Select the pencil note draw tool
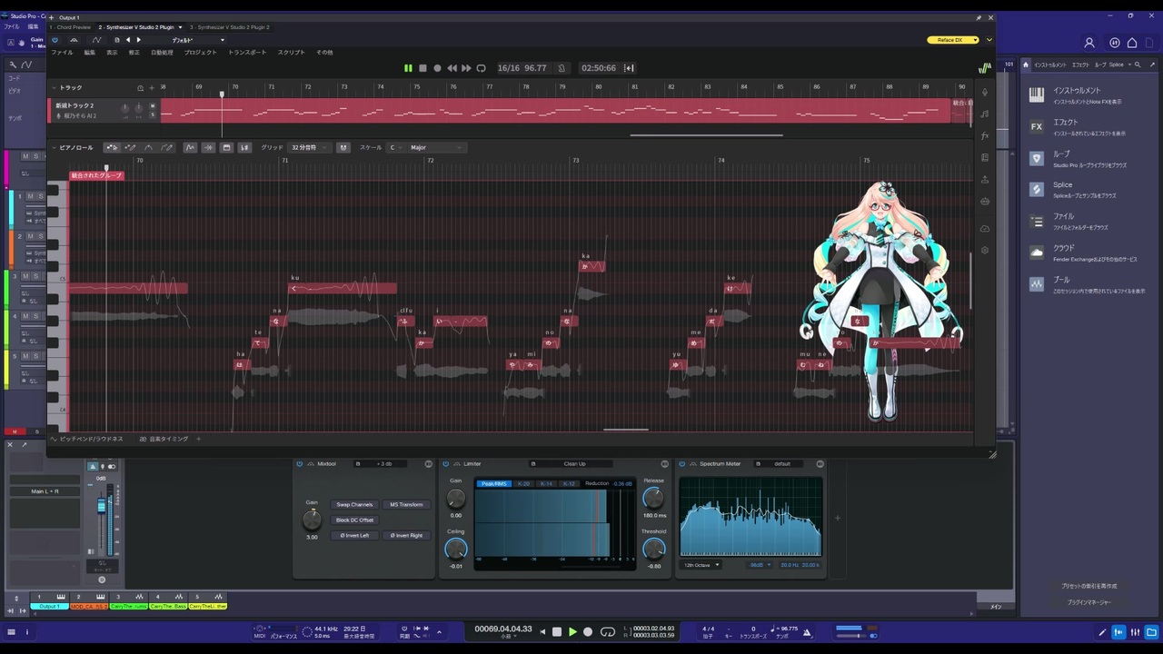 (x=130, y=147)
